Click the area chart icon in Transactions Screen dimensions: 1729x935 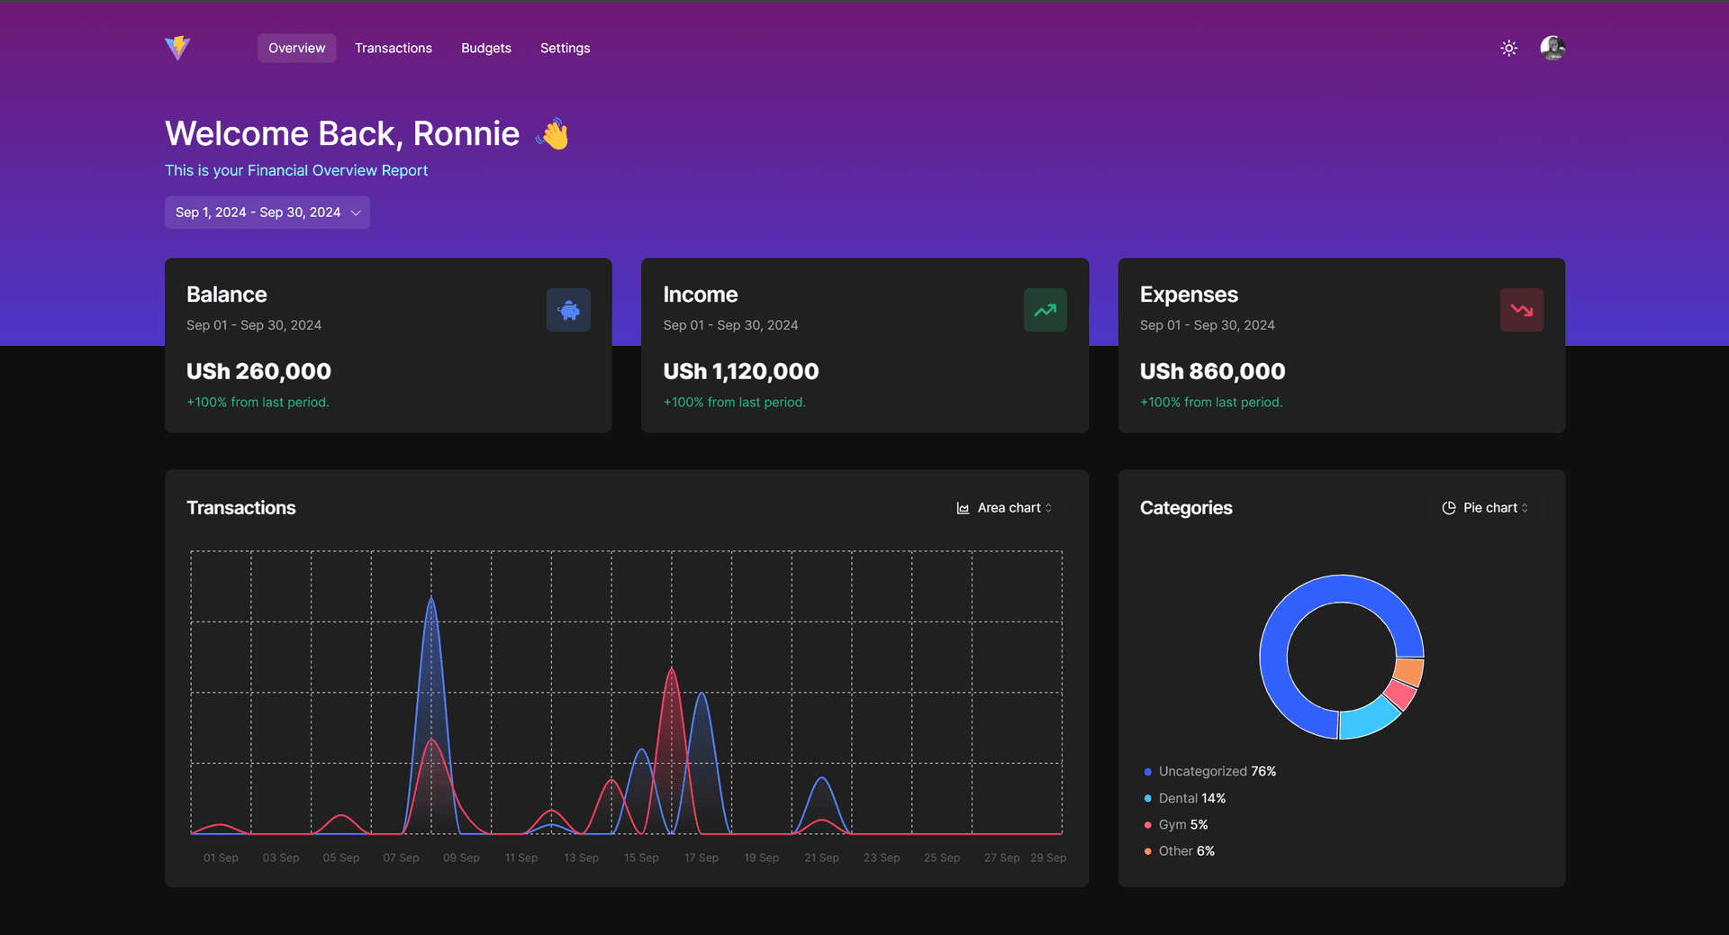click(963, 509)
